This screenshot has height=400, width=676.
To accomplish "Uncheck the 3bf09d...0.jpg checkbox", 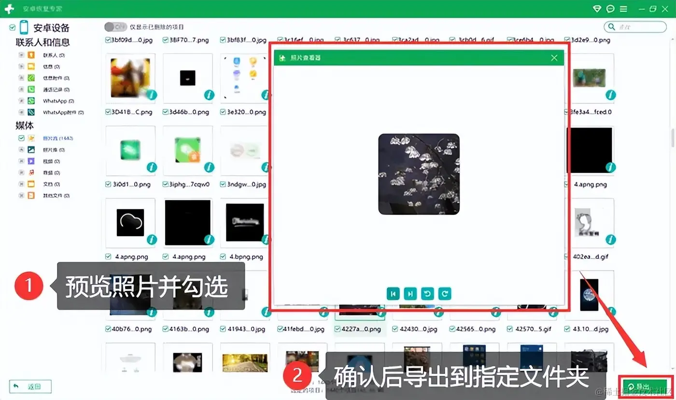I will [x=108, y=40].
